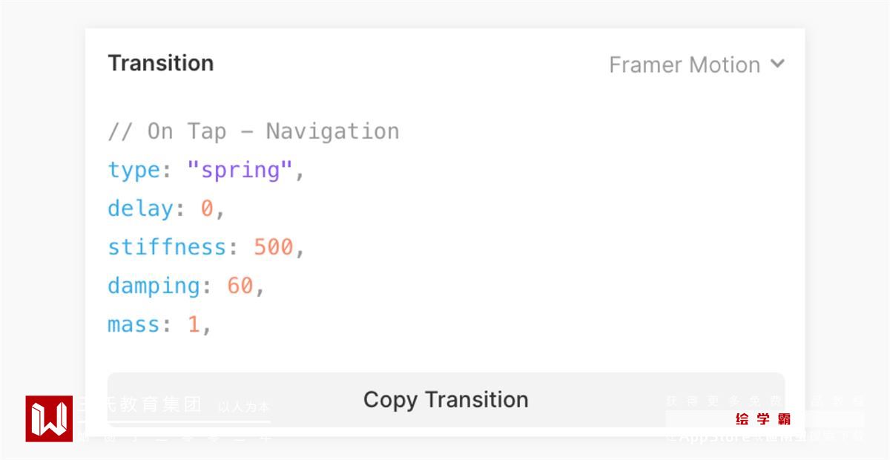
Task: Select the mass property key
Action: pos(133,324)
